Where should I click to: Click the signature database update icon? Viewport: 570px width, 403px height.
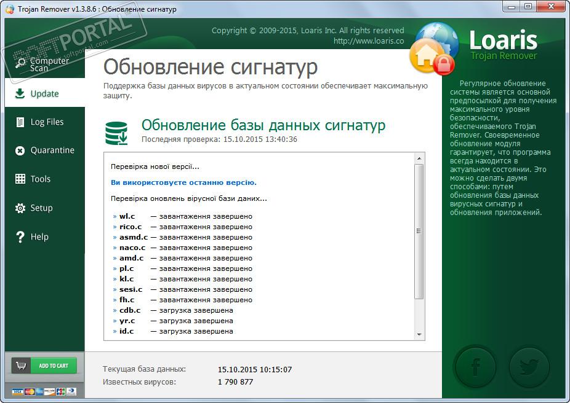point(117,133)
